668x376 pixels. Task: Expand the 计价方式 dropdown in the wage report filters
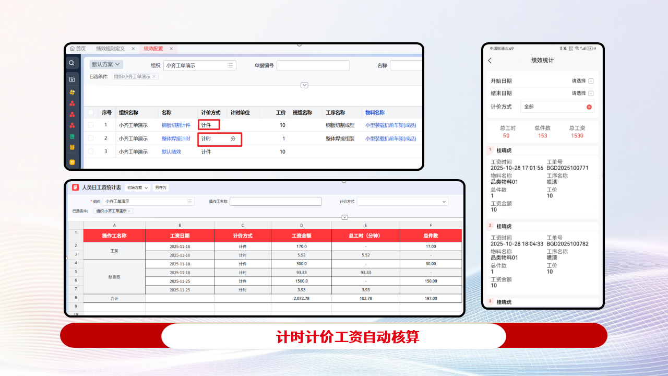402,202
